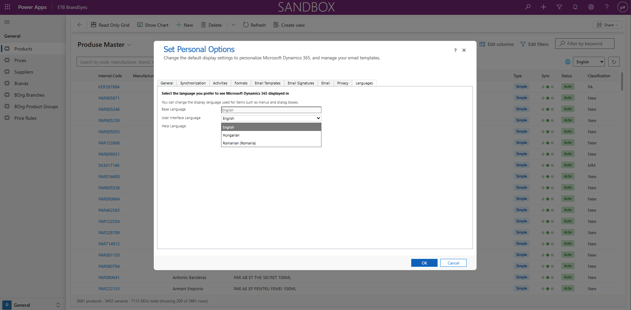631x310 pixels.
Task: Switch to the Privacy tab
Action: point(343,83)
